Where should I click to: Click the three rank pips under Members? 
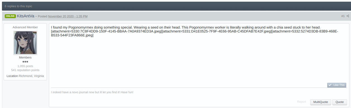(25, 62)
